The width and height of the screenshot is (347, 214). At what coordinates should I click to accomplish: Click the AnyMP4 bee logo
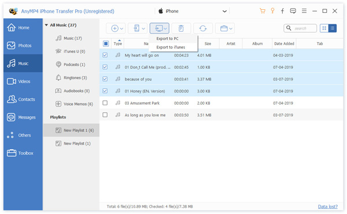[13, 11]
